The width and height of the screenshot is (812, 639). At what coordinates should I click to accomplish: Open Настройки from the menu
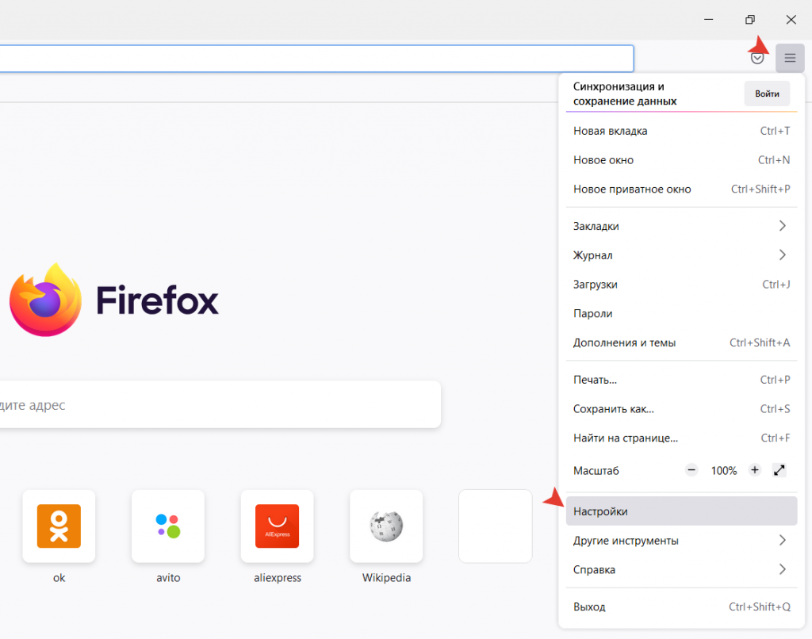[x=681, y=511]
